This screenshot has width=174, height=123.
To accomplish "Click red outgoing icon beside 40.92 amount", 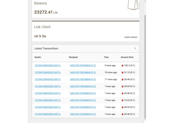I will [122, 107].
